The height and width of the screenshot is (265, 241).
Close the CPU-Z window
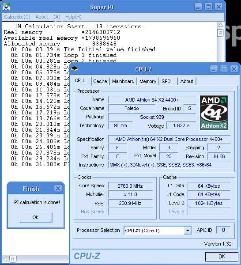coord(234,69)
